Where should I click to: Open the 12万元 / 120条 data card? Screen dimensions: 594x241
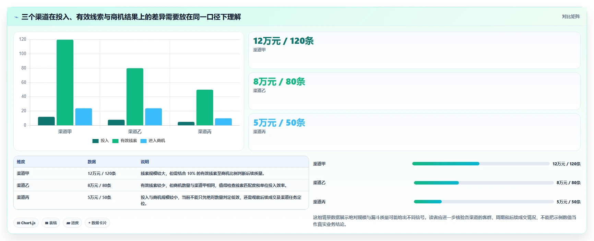pos(414,50)
